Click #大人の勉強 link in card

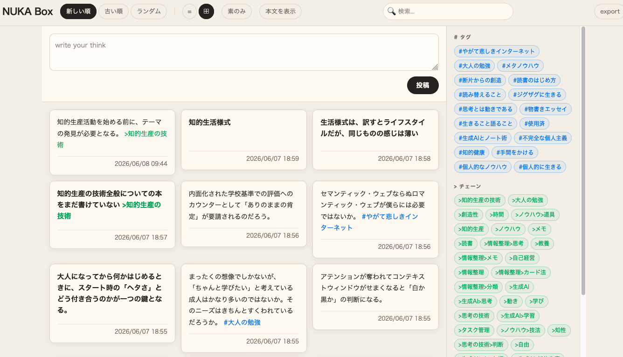[x=242, y=323]
